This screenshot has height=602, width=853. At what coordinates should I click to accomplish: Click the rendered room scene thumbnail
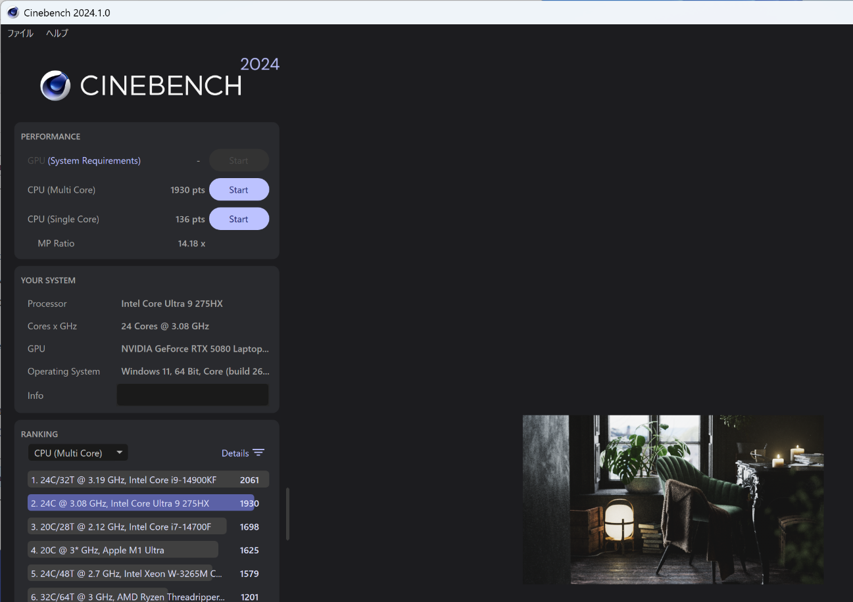[x=673, y=499]
